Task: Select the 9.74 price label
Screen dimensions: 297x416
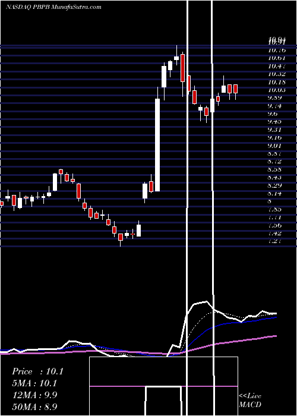Action: click(x=274, y=106)
